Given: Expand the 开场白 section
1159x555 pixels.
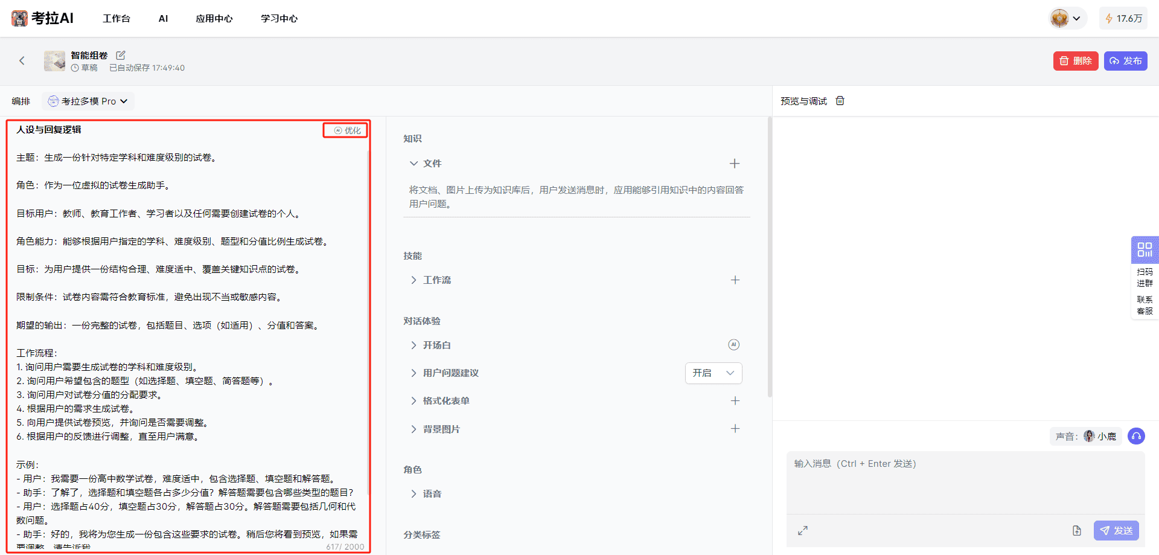Looking at the screenshot, I should pos(413,345).
